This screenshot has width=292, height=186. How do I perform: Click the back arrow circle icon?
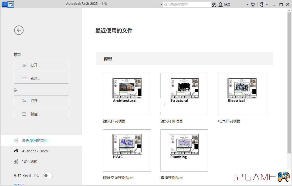(19, 30)
